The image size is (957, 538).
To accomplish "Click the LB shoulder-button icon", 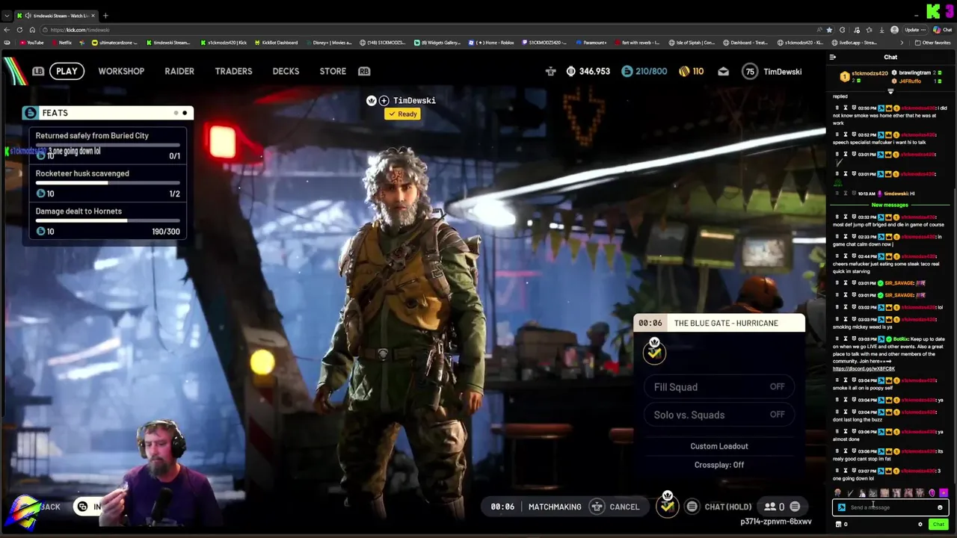I will pos(38,71).
